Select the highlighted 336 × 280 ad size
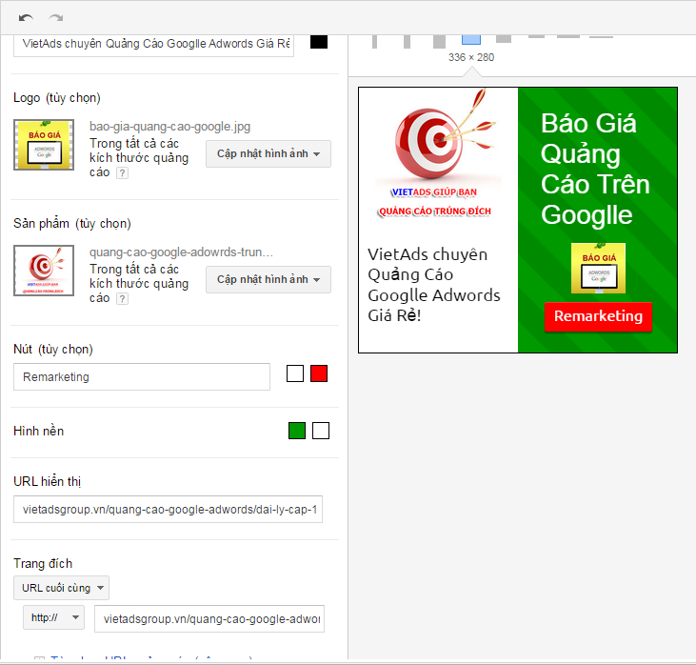This screenshot has height=665, width=696. tap(470, 39)
